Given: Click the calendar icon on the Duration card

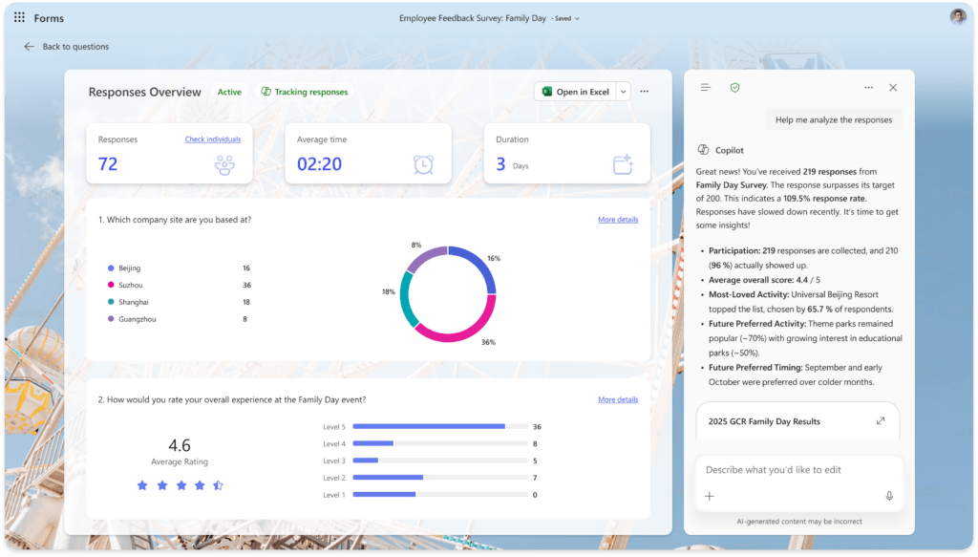Looking at the screenshot, I should point(625,163).
